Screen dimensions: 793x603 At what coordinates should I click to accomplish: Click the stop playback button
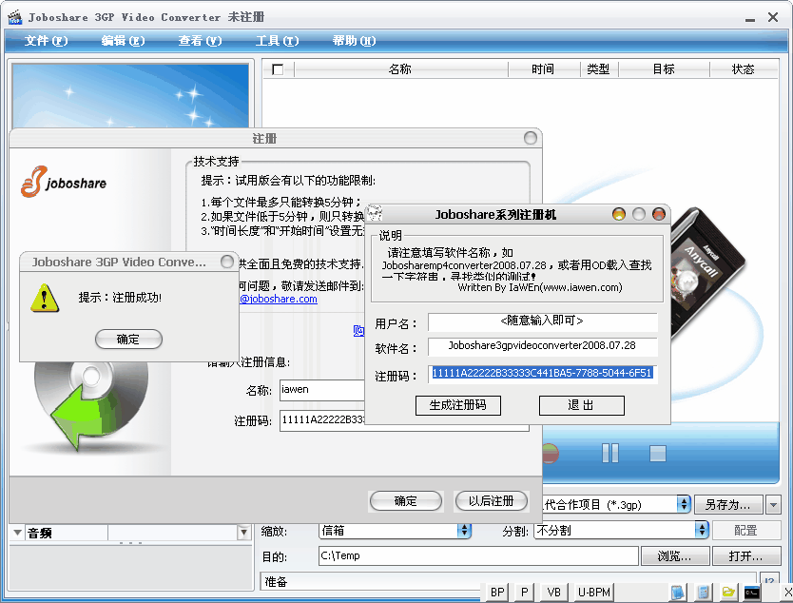pyautogui.click(x=658, y=453)
